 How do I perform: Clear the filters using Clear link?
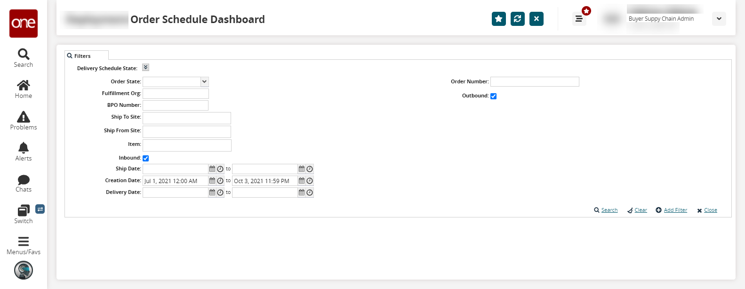point(640,210)
